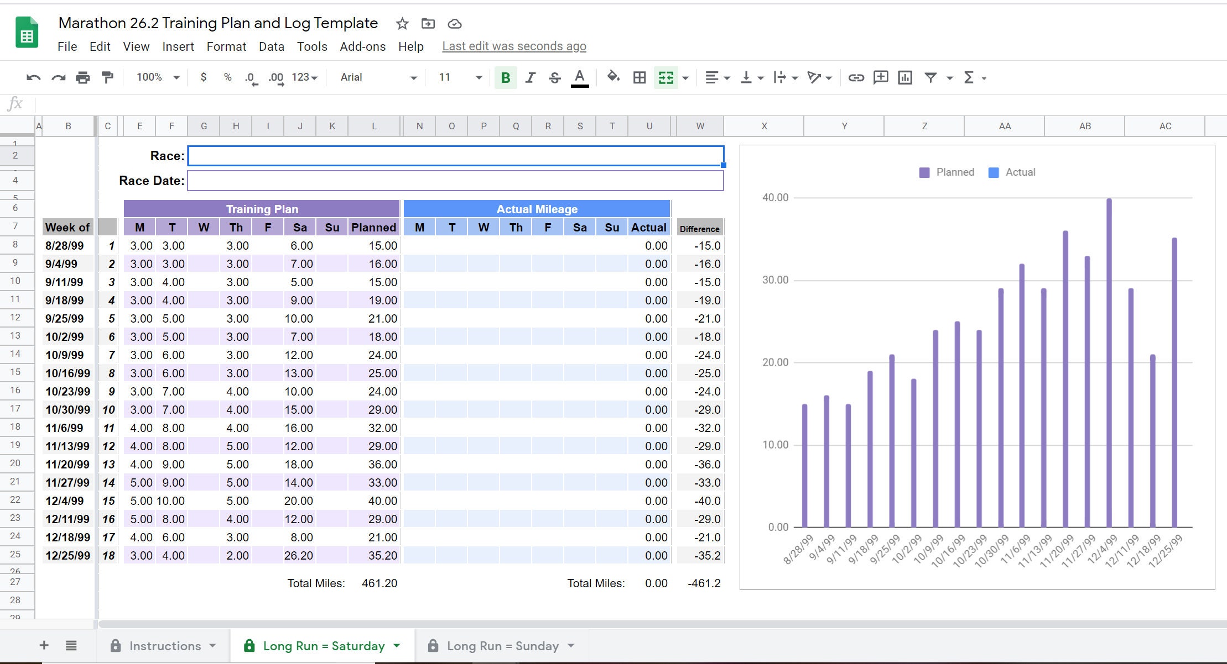Open the Borders tool
Screen dimensions: 1227x664
click(x=639, y=77)
